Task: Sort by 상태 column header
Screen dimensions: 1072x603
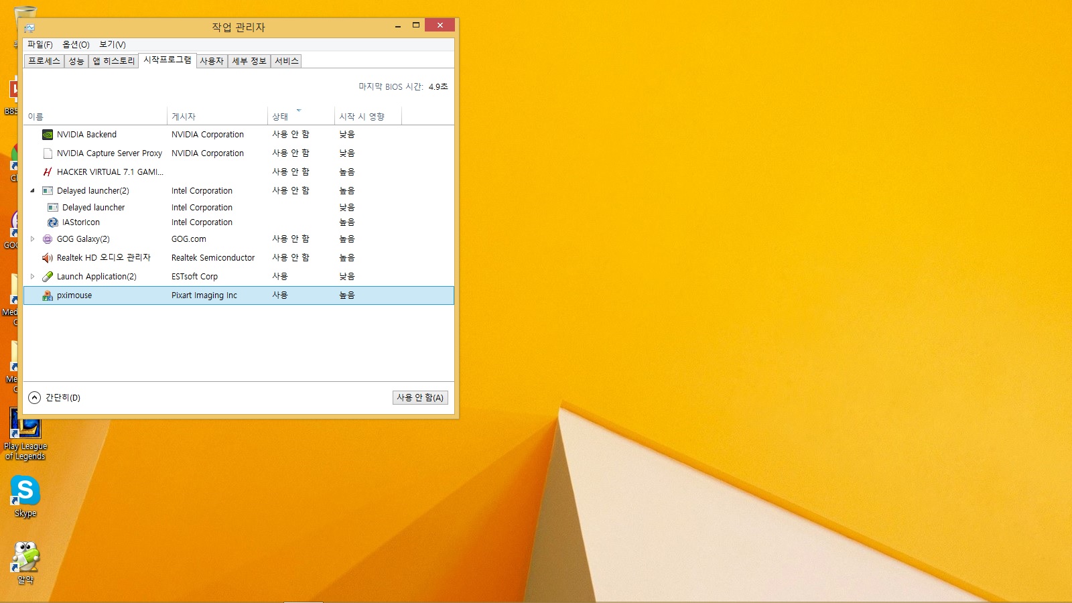Action: coord(280,117)
